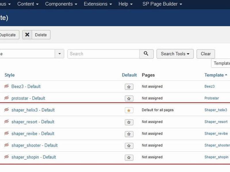The width and height of the screenshot is (230, 172).
Task: Click 'Not assigned' in Beez3 row
Action: [x=152, y=87]
